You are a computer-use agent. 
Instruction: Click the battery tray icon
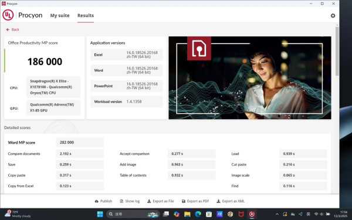click(328, 214)
